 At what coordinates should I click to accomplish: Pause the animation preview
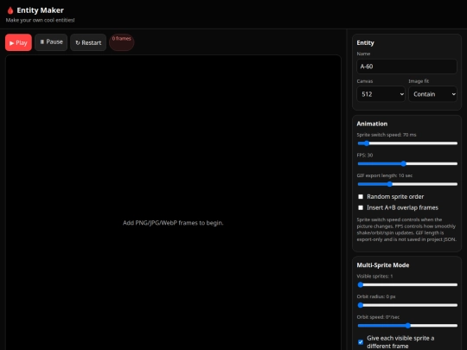[x=51, y=42]
